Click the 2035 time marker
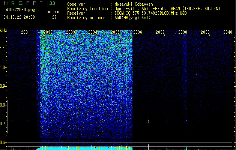This screenshot has height=150, width=236. click(x=115, y=32)
